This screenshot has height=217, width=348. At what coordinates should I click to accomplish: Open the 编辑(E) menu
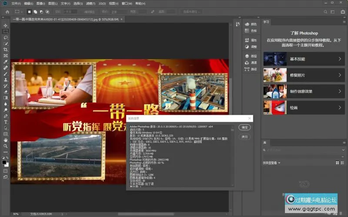(28, 3)
